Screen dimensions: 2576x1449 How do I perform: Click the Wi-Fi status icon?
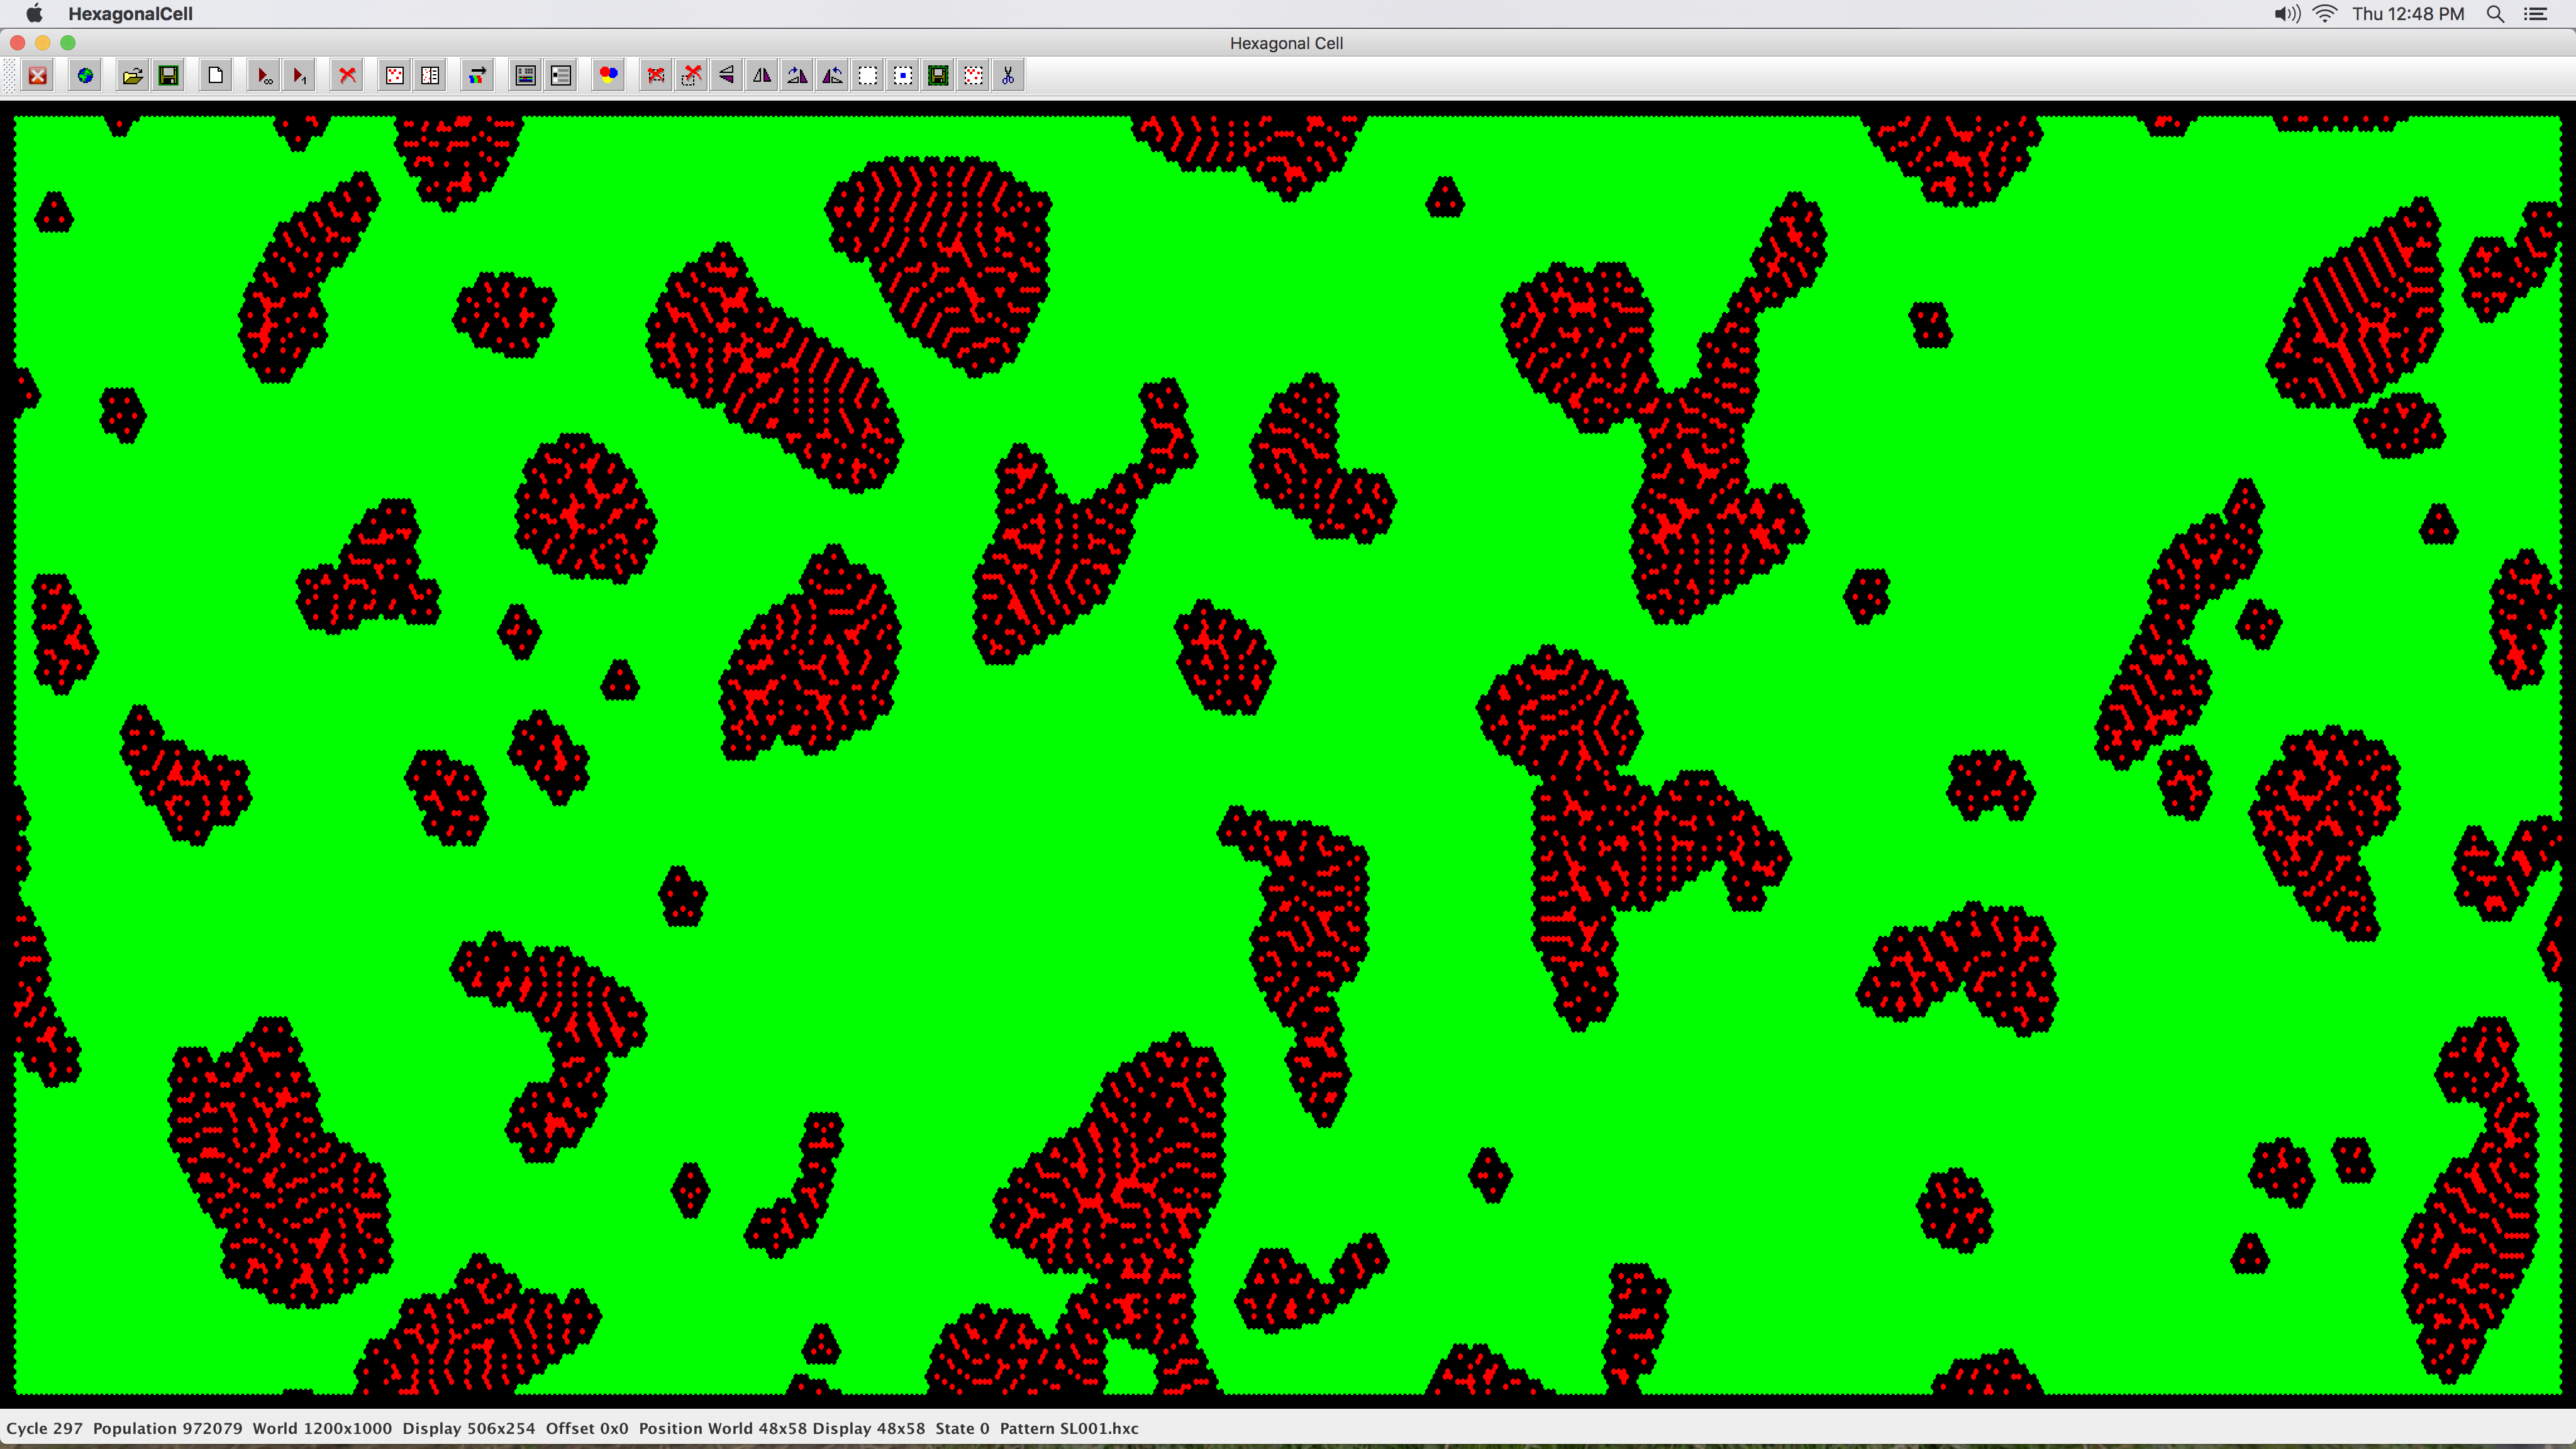click(x=2325, y=14)
